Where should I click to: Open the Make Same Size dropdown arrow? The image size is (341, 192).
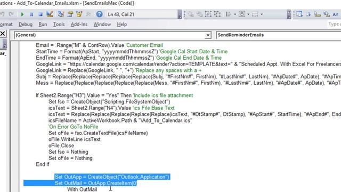tap(262, 14)
